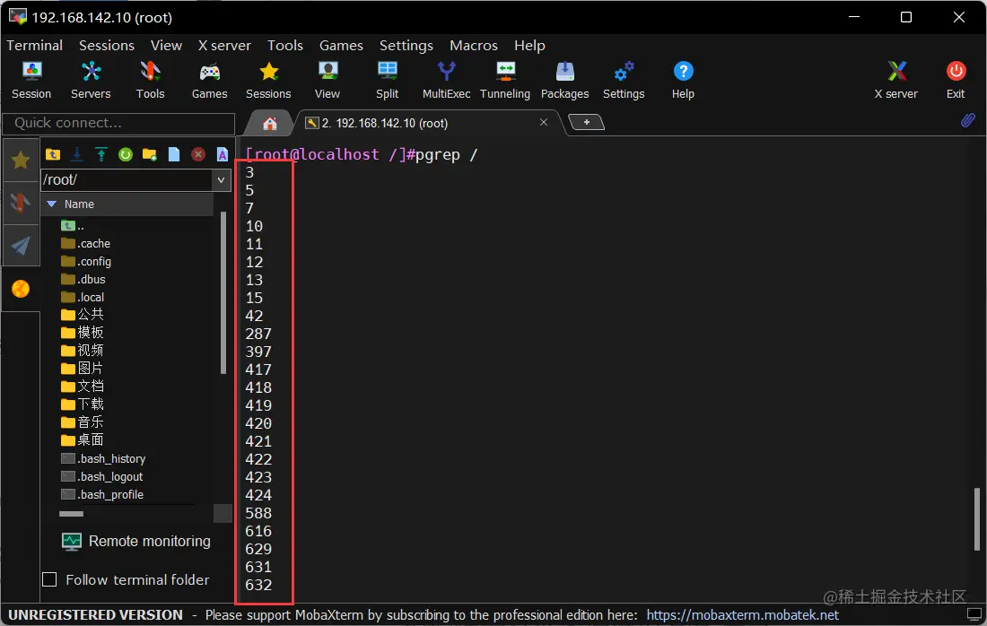Refresh the SFTP folder with green icon
Image resolution: width=987 pixels, height=626 pixels.
click(126, 154)
